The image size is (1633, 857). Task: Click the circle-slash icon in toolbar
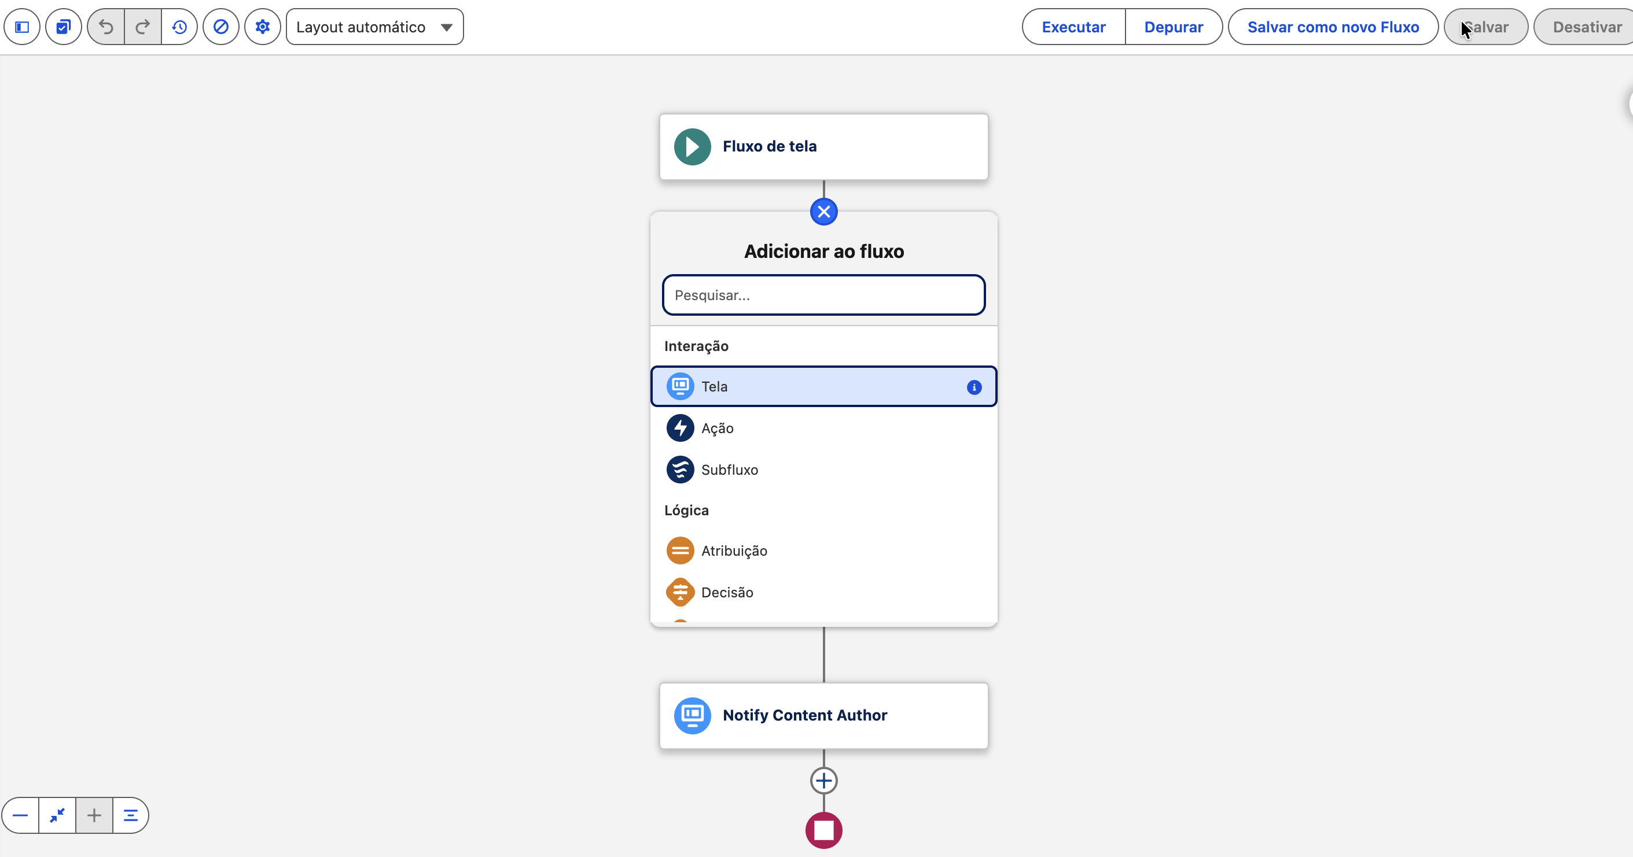pos(220,27)
